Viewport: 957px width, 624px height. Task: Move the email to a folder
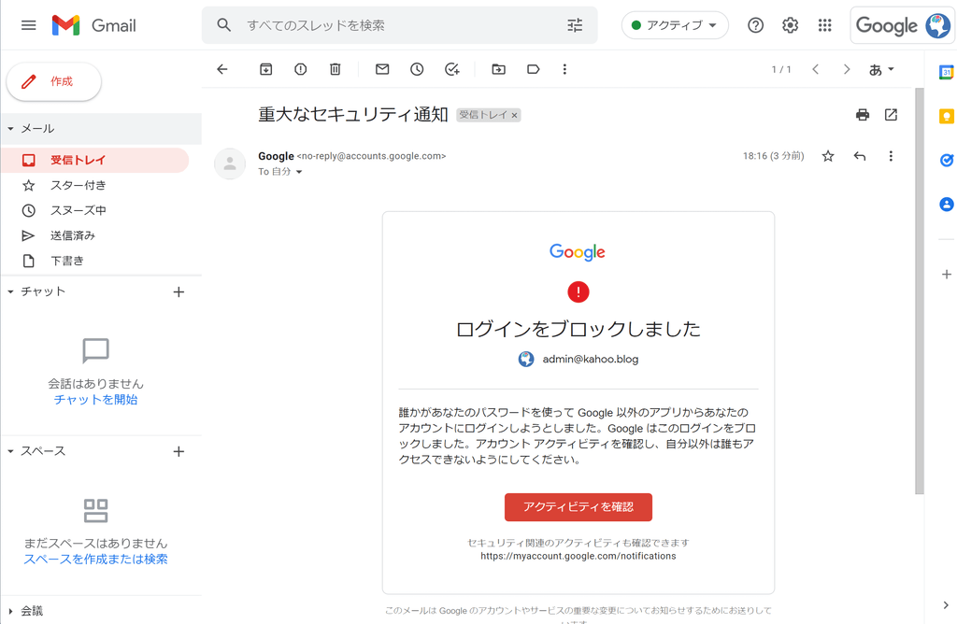499,69
